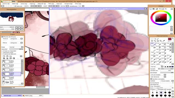
Task: Select the lasso selection tool
Action: tap(155, 39)
